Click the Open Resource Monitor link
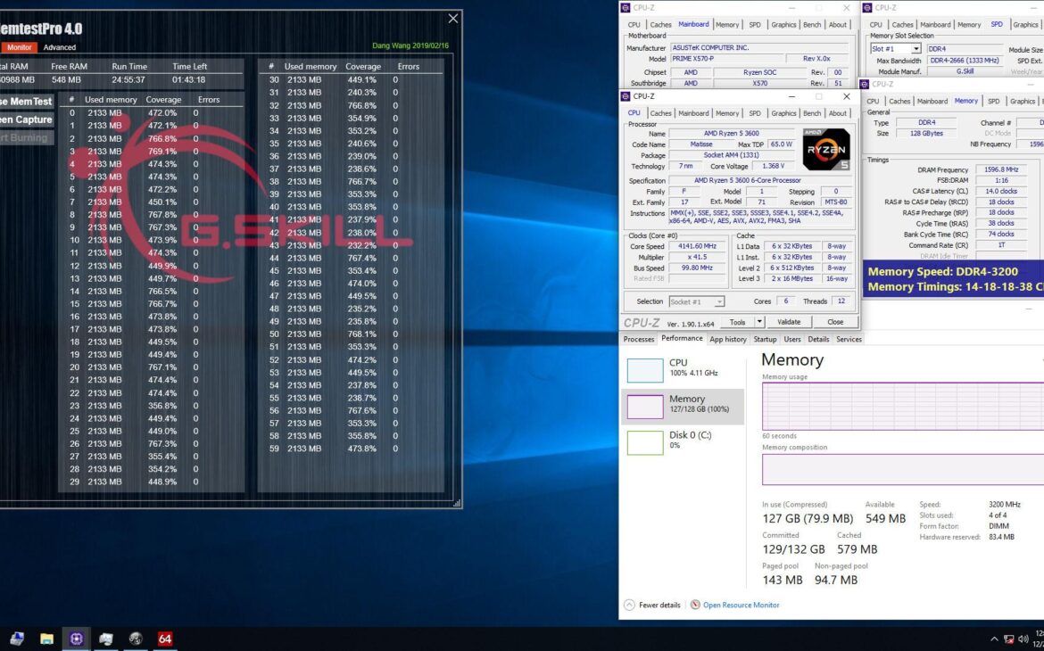Viewport: 1044px width, 651px height. [741, 605]
